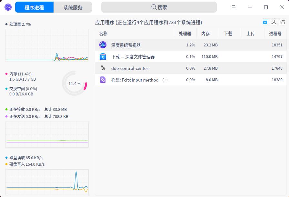Screen dimensions: 289x197
Task: Click the system monitor icon in the top-left corner
Action: (7, 7)
